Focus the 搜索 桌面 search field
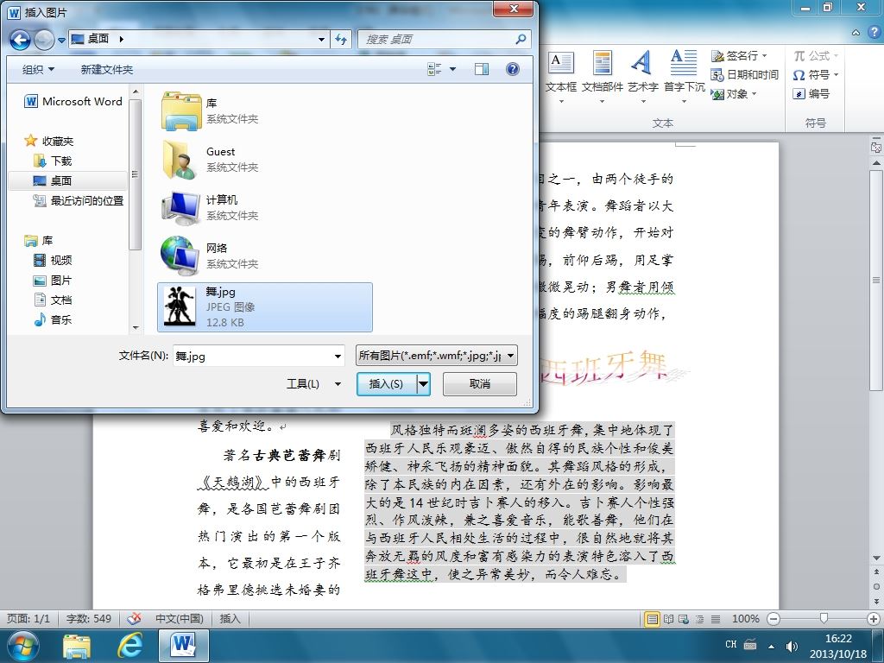The height and width of the screenshot is (663, 884). click(x=445, y=39)
